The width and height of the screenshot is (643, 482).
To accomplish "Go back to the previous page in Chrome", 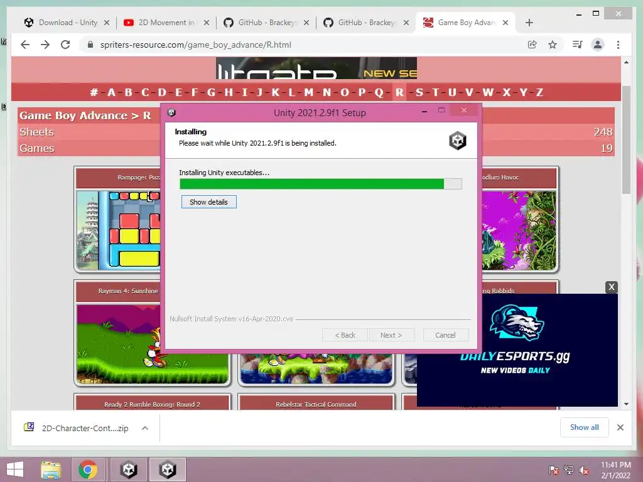I will pos(25,45).
